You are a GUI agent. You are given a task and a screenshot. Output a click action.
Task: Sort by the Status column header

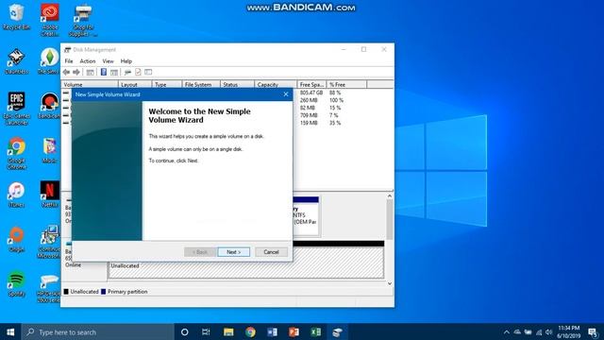pyautogui.click(x=237, y=84)
